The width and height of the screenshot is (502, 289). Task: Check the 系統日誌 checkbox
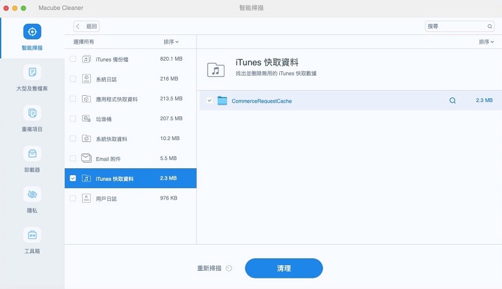click(73, 79)
